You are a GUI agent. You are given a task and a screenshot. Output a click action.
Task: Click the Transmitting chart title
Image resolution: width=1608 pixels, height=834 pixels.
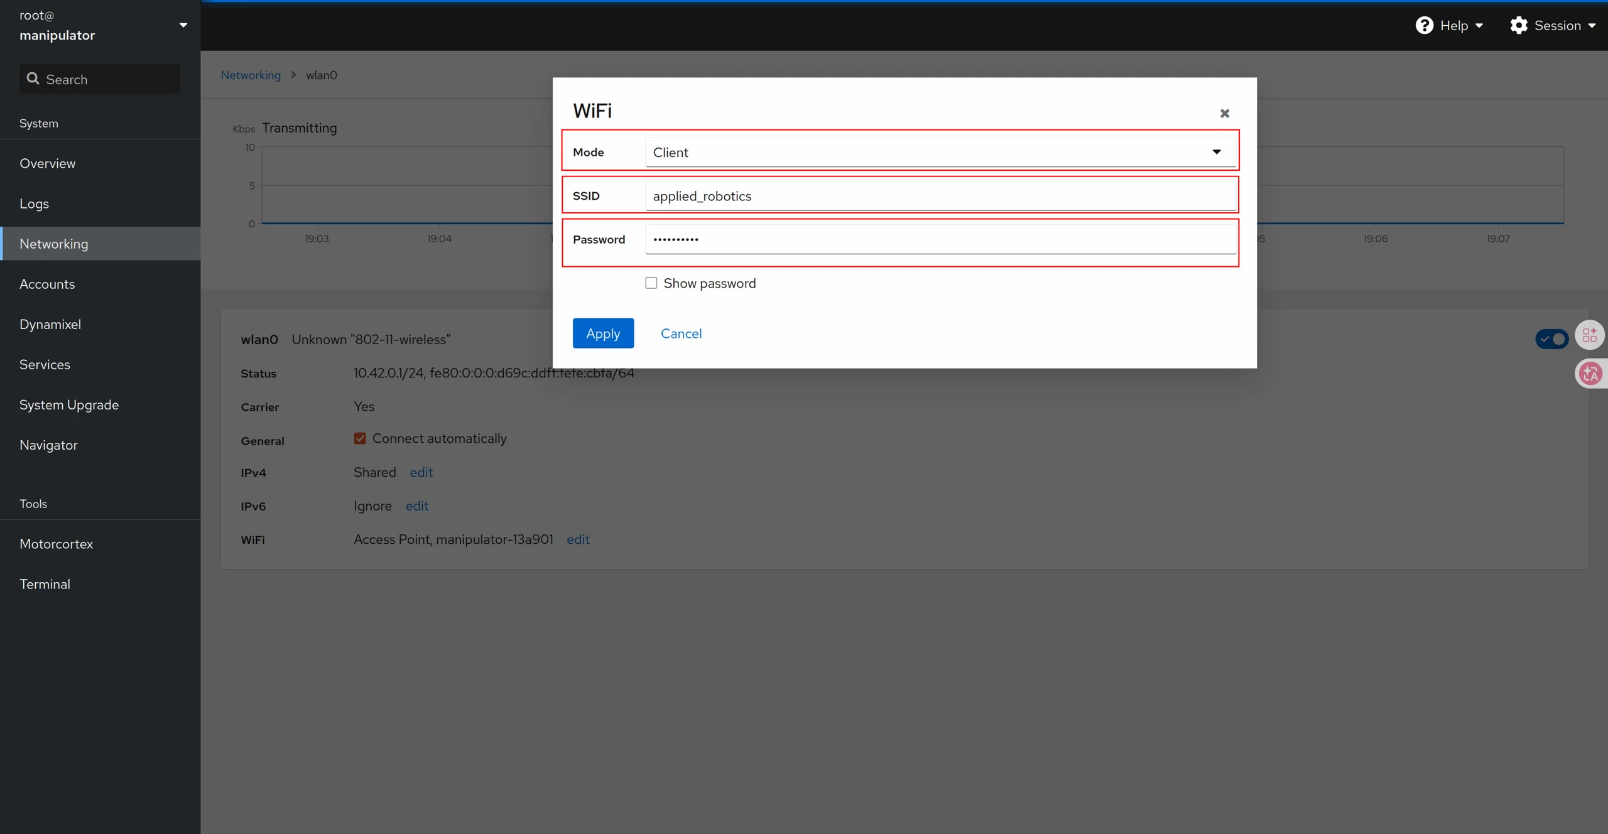click(299, 127)
